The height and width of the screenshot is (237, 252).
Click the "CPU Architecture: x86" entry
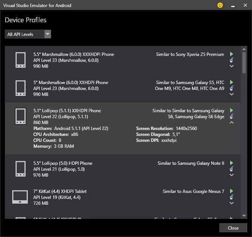(56, 134)
